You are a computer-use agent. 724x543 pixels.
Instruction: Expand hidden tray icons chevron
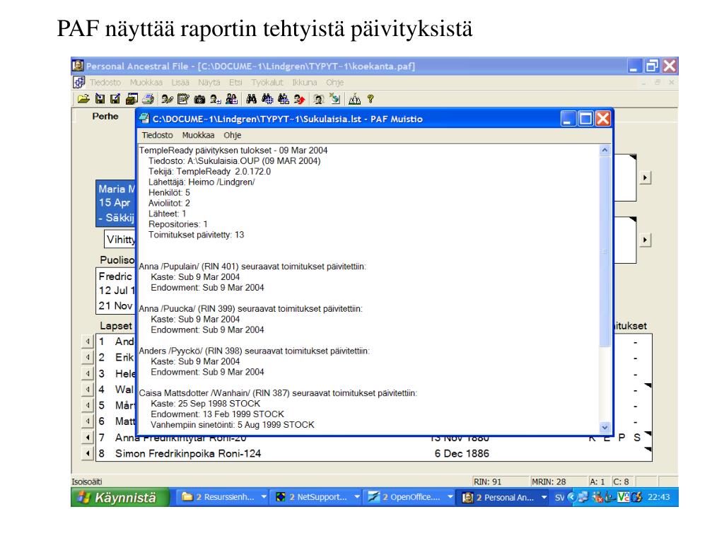pos(571,497)
